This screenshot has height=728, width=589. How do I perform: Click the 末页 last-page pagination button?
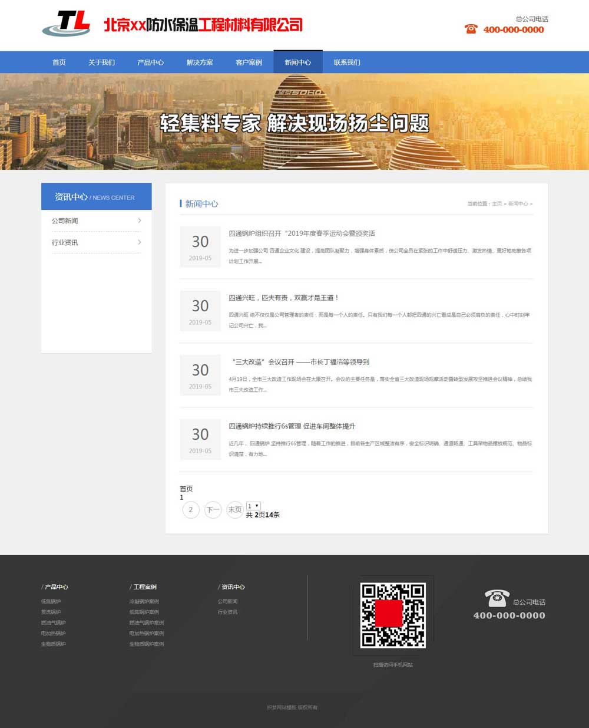[234, 509]
